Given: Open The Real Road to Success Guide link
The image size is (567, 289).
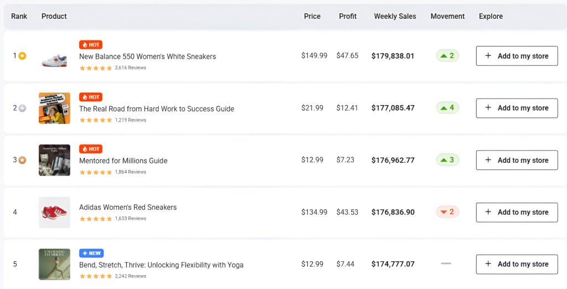Looking at the screenshot, I should click(157, 109).
